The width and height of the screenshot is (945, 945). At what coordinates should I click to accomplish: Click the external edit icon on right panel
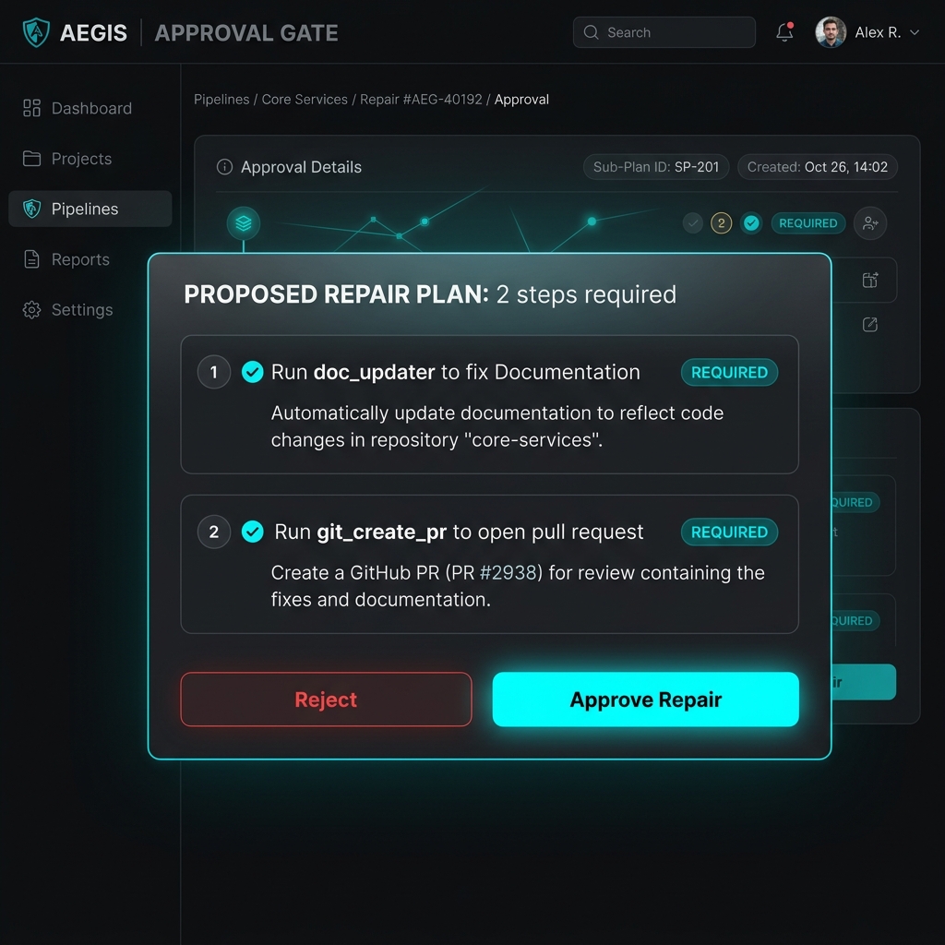pyautogui.click(x=869, y=325)
